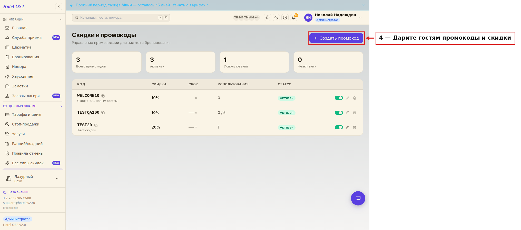Image resolution: width=521 pixels, height=230 pixels.
Task: Open the color theme palette icon
Action: [268, 18]
